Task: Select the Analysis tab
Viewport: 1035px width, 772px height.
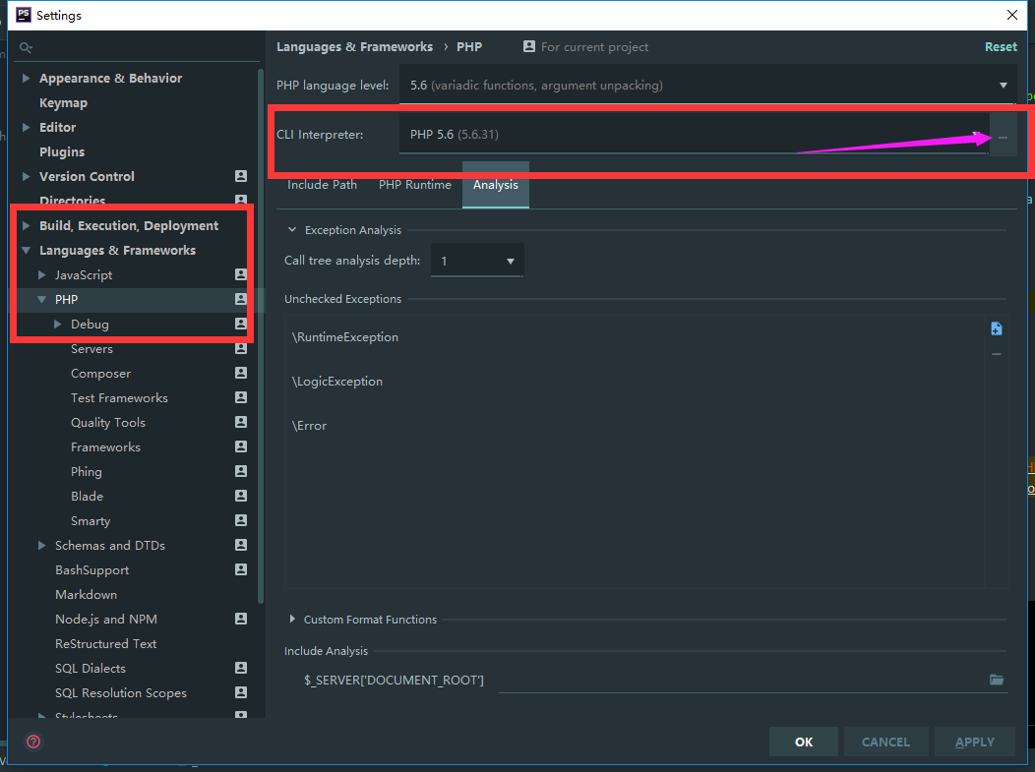Action: pos(496,185)
